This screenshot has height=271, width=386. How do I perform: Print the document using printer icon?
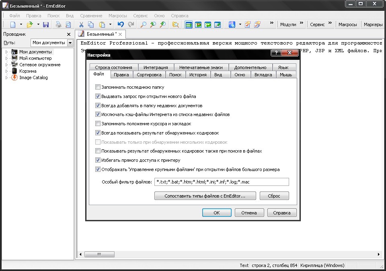coord(58,24)
